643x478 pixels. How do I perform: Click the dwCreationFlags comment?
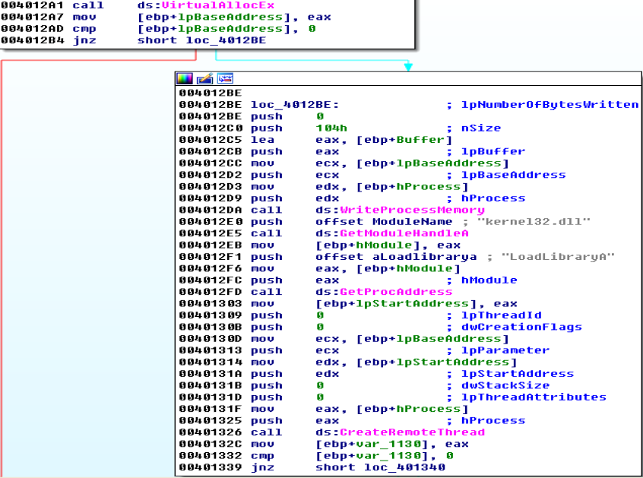point(521,327)
